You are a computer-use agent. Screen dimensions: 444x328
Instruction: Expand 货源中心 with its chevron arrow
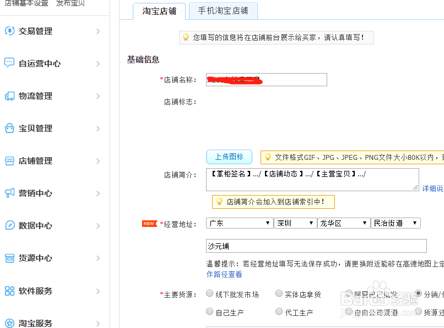(98, 259)
